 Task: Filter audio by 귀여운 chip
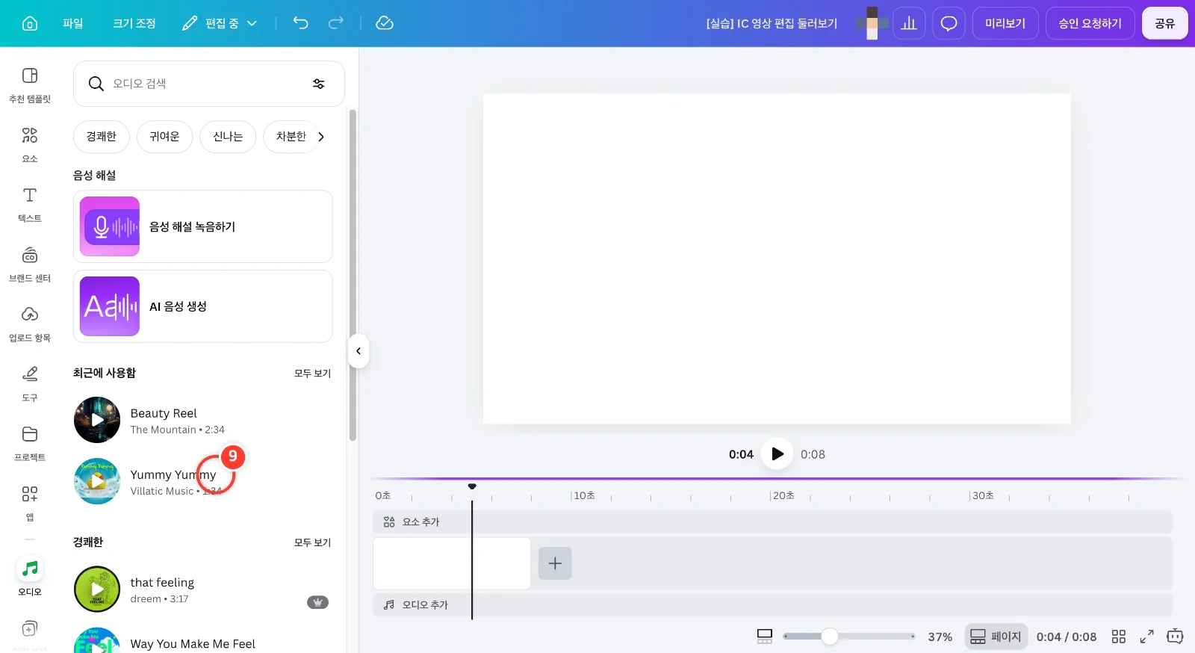pyautogui.click(x=164, y=137)
